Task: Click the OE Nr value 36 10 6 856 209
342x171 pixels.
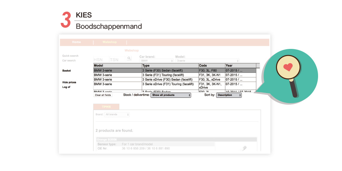Action: click(x=133, y=148)
